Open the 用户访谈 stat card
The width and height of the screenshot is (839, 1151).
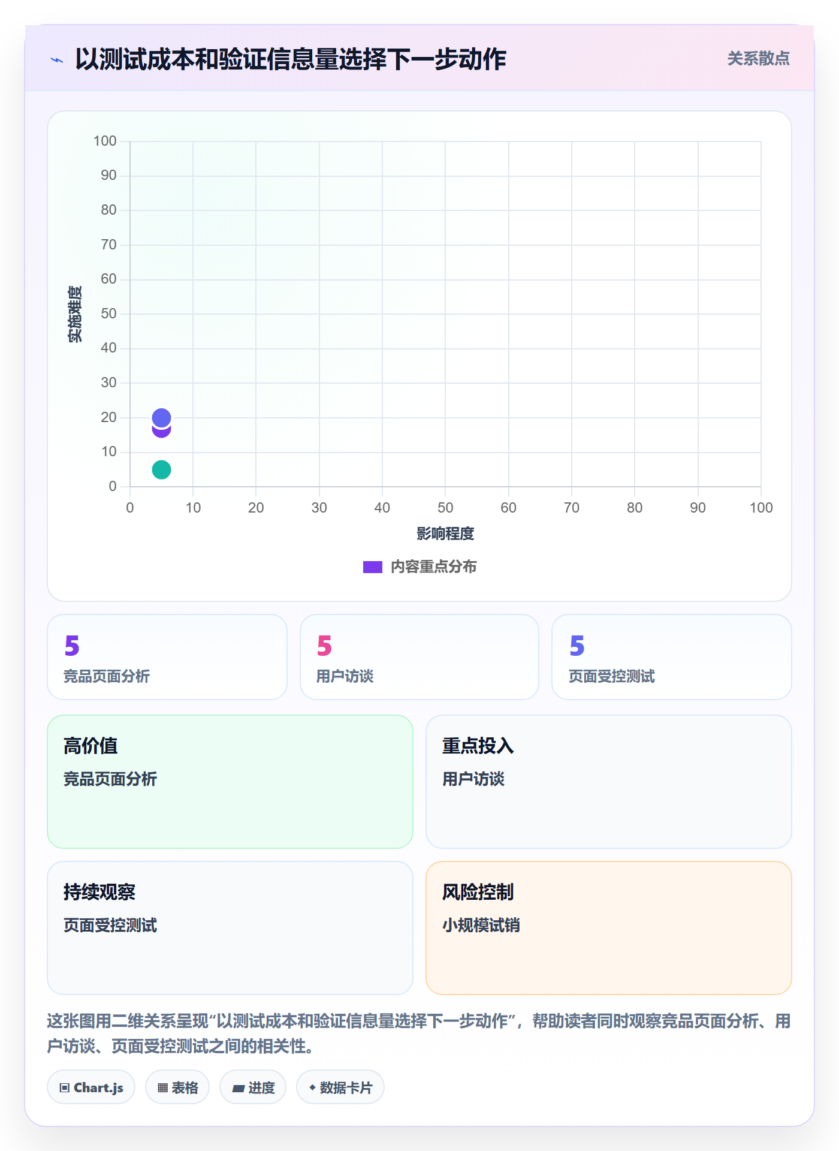point(419,657)
